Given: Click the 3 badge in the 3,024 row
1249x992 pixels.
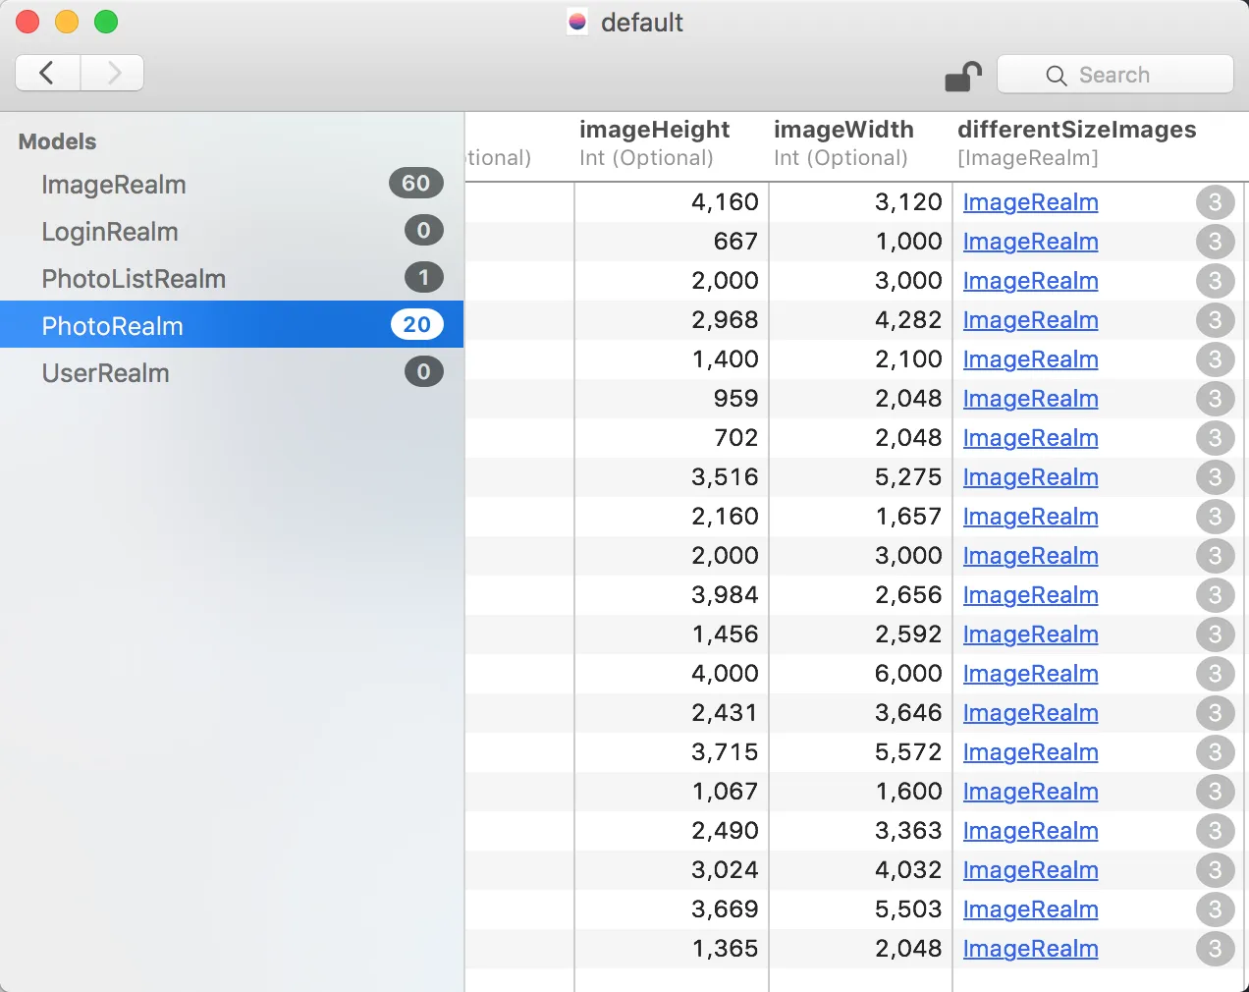Looking at the screenshot, I should coord(1215,870).
